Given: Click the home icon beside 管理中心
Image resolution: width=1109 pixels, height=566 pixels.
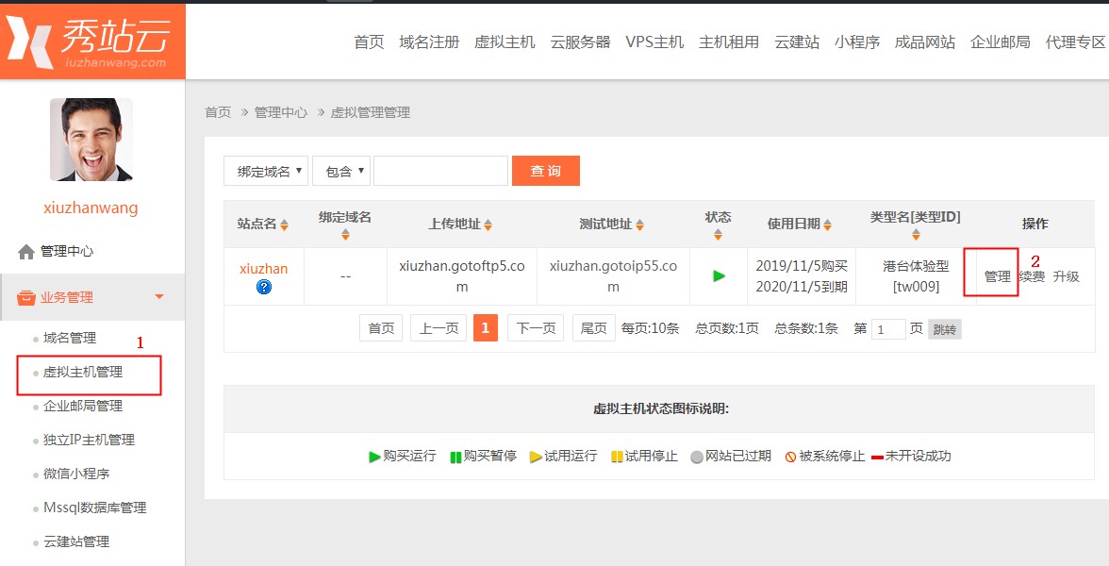Looking at the screenshot, I should [26, 252].
